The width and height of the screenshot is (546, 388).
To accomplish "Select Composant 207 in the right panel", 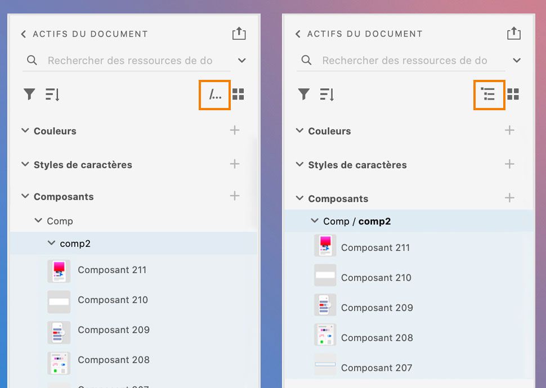I will [x=377, y=367].
